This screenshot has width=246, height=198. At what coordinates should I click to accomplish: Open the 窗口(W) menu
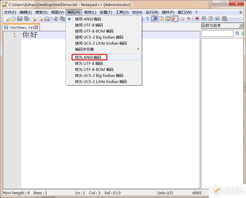[185, 12]
